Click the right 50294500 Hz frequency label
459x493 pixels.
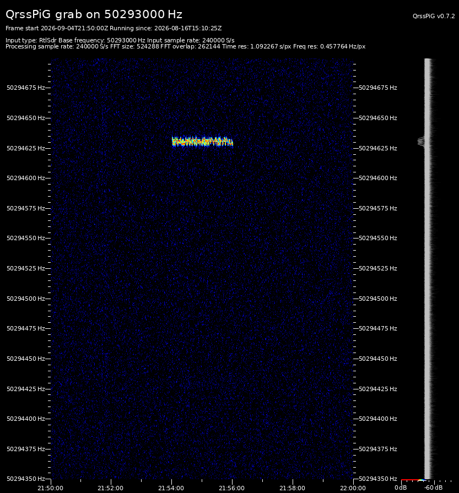coord(378,299)
